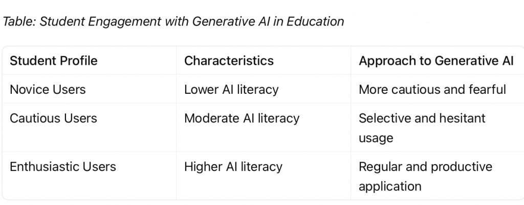The height and width of the screenshot is (205, 524).
Task: Click the word Table: in the caption
Action: pos(18,21)
